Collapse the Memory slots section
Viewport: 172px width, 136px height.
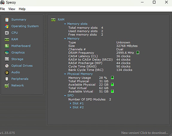point(65,24)
